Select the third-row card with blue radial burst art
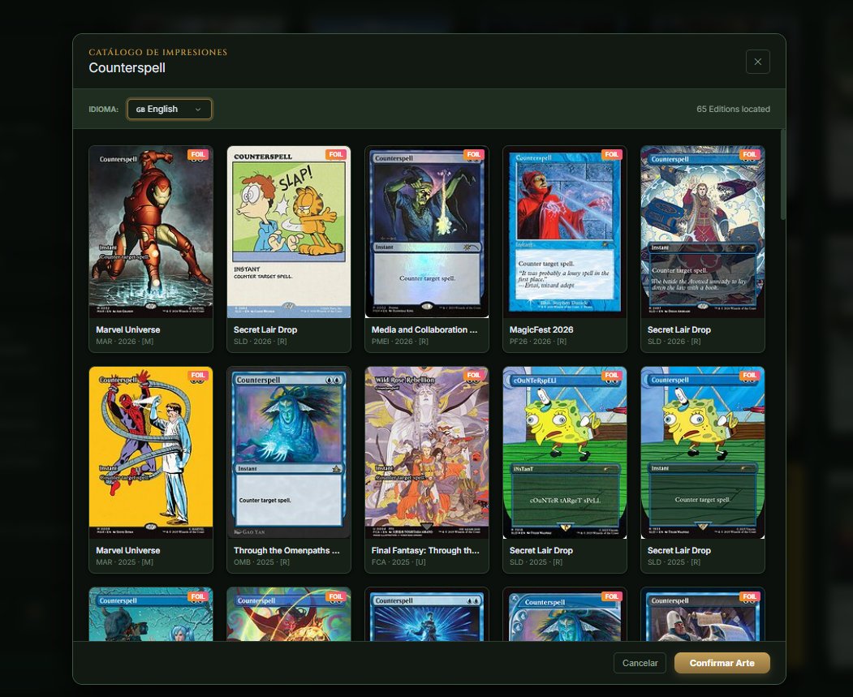Image resolution: width=853 pixels, height=697 pixels. [427, 614]
